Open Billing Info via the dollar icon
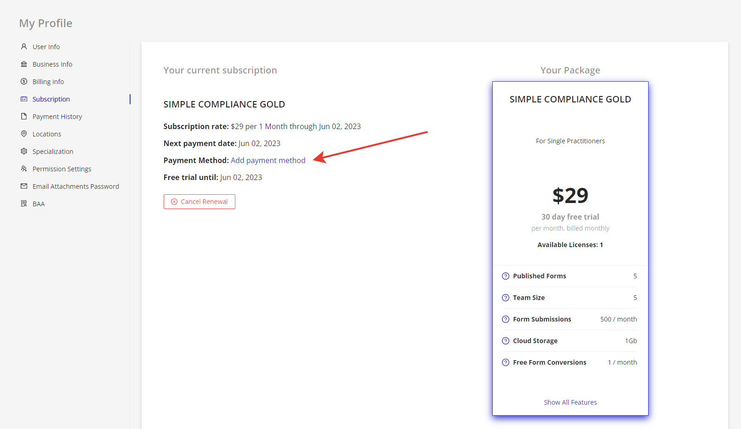 23,81
